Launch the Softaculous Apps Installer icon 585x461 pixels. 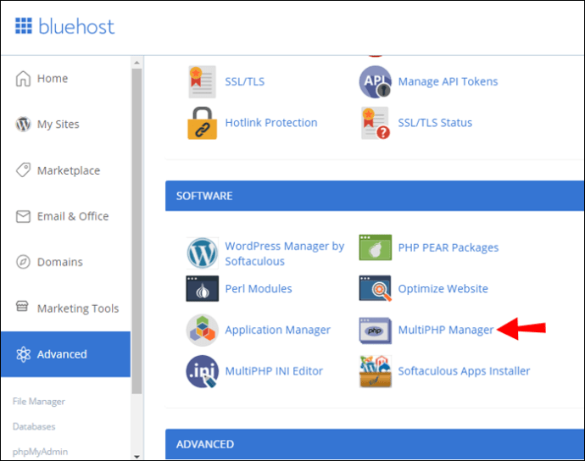(376, 370)
